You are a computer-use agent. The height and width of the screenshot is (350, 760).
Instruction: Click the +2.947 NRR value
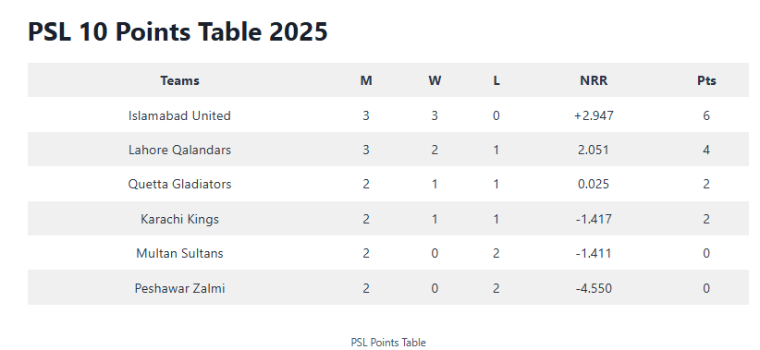coord(594,115)
